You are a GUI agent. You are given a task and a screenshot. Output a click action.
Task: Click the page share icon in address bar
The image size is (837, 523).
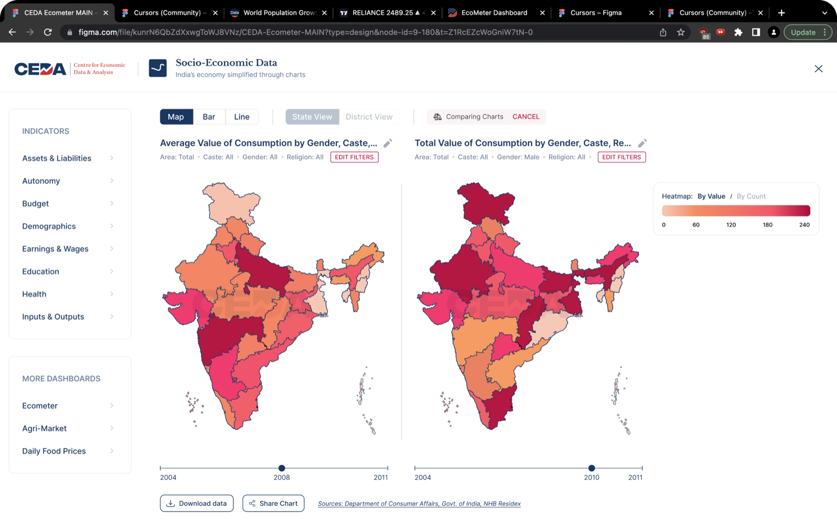coord(663,32)
